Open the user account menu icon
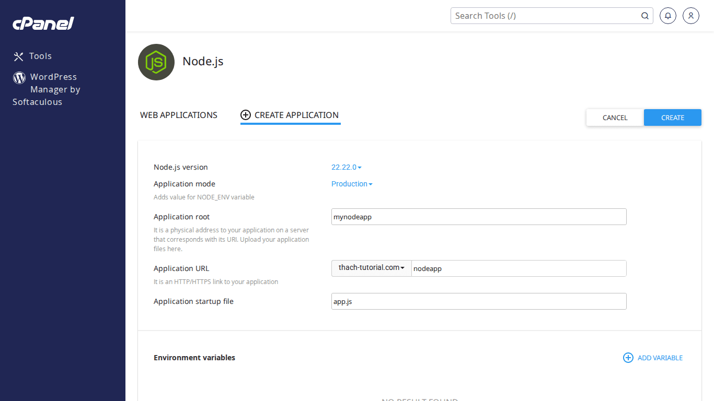This screenshot has width=714, height=401. tap(690, 16)
